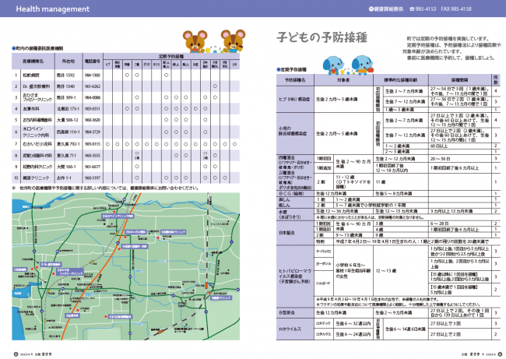Click the only circle mark in the Dr. clinic row

tap(215, 86)
